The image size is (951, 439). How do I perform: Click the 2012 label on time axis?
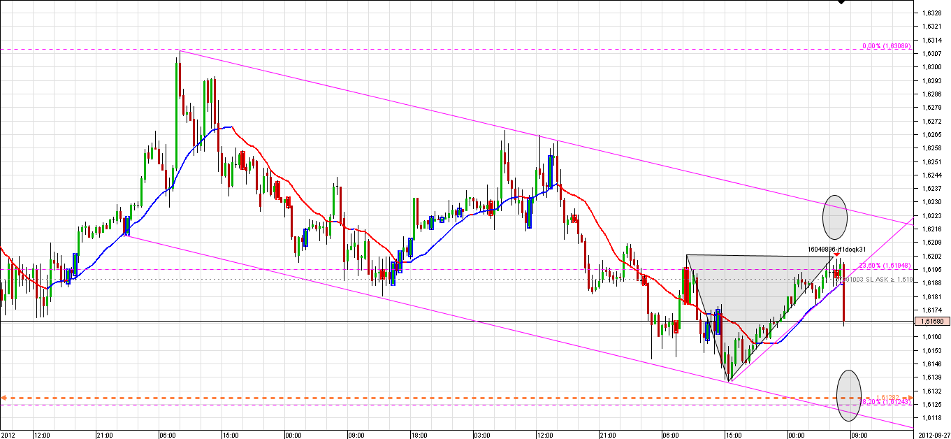click(x=8, y=434)
